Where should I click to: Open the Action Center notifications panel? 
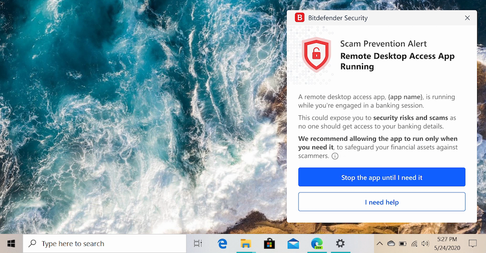[472, 243]
